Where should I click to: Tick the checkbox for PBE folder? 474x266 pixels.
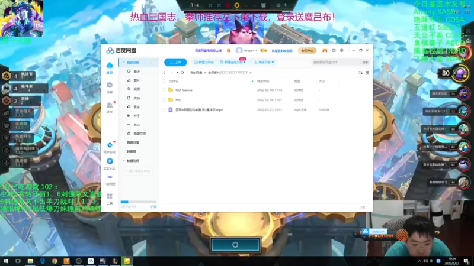click(x=164, y=100)
